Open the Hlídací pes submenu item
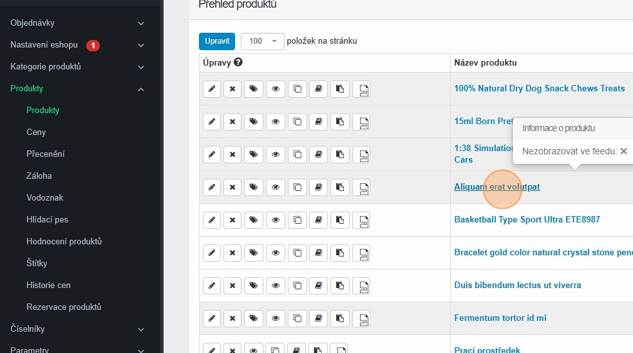633x353 pixels. [47, 220]
